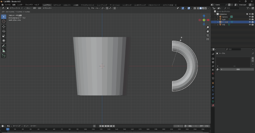255x133 pixels.
Task: Open the World properties tab
Action: (213, 74)
